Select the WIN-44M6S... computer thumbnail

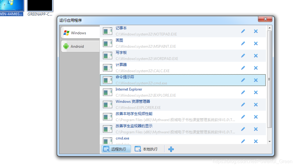tap(12, 8)
